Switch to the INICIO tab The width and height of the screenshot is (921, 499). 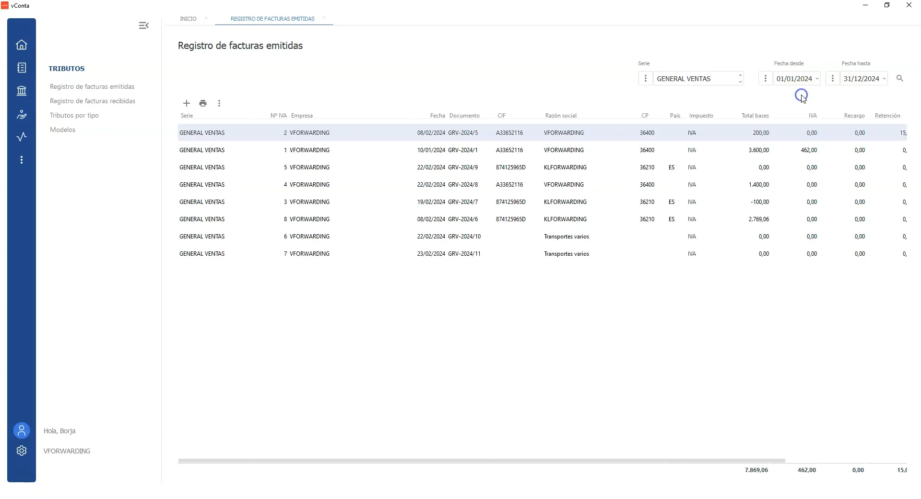(188, 19)
